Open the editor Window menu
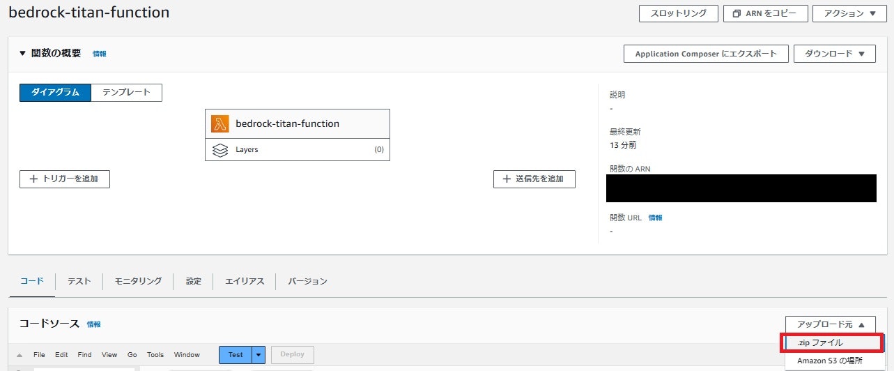This screenshot has height=371, width=894. pos(187,355)
